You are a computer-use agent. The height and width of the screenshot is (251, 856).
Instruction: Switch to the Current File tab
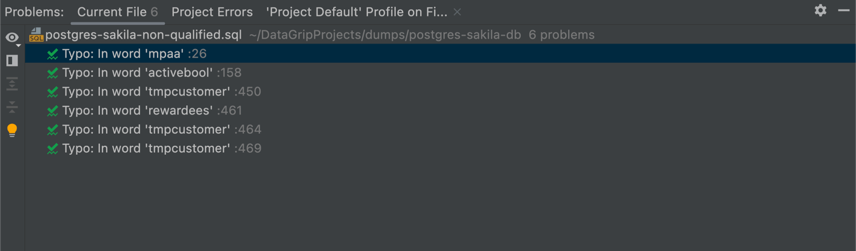click(118, 12)
